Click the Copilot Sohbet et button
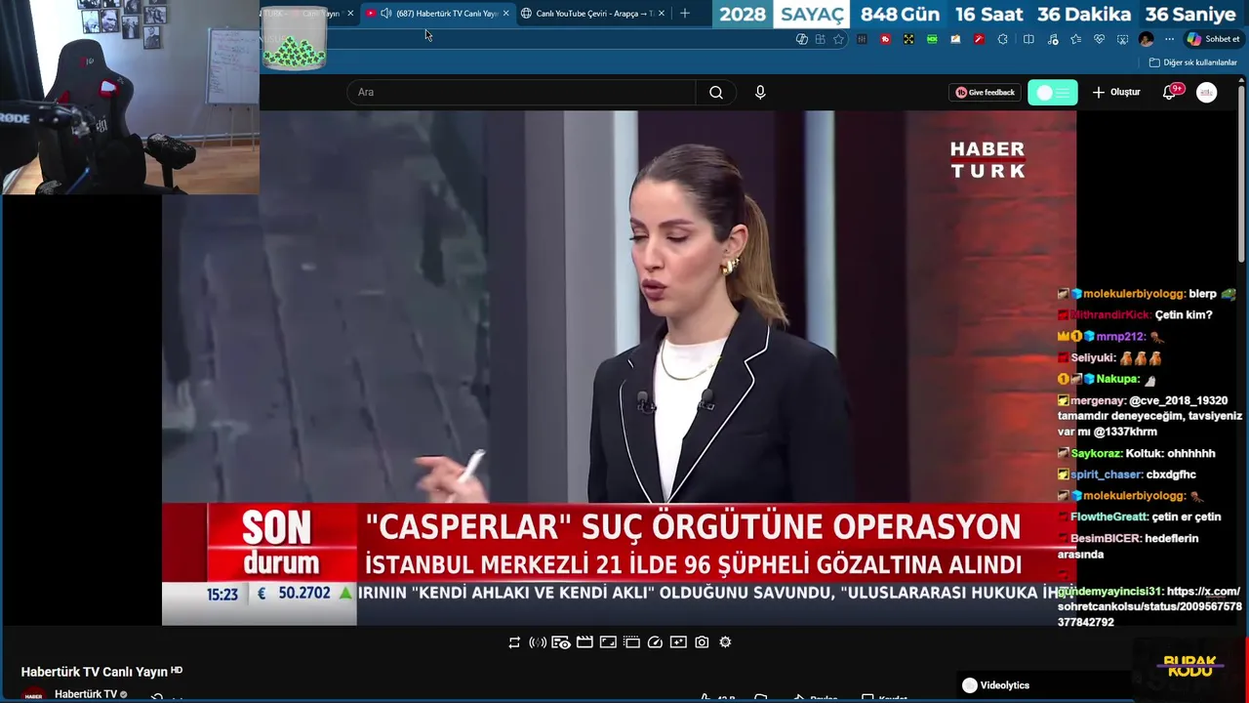Viewport: 1249px width, 703px height. [x=1213, y=39]
